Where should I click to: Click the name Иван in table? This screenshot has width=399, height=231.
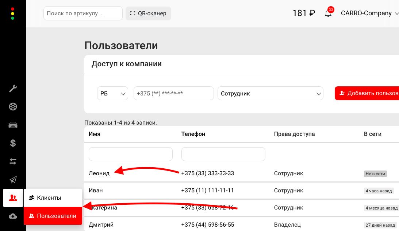96,191
